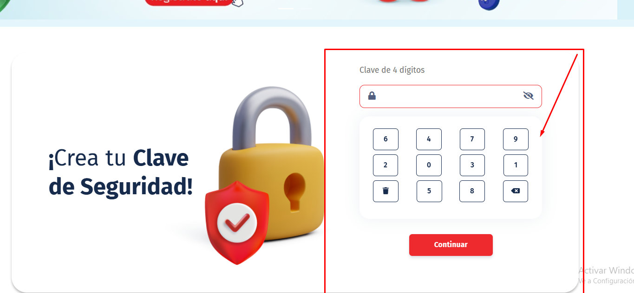Focus the 4-digit key input field
Screen dimensions: 634x293
click(451, 96)
